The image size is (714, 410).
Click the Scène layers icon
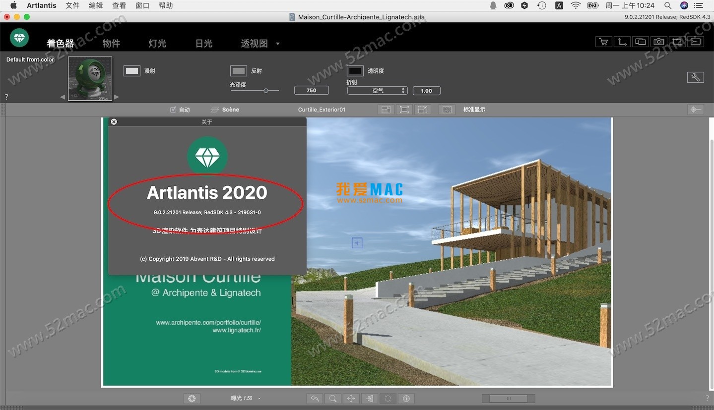tap(215, 110)
